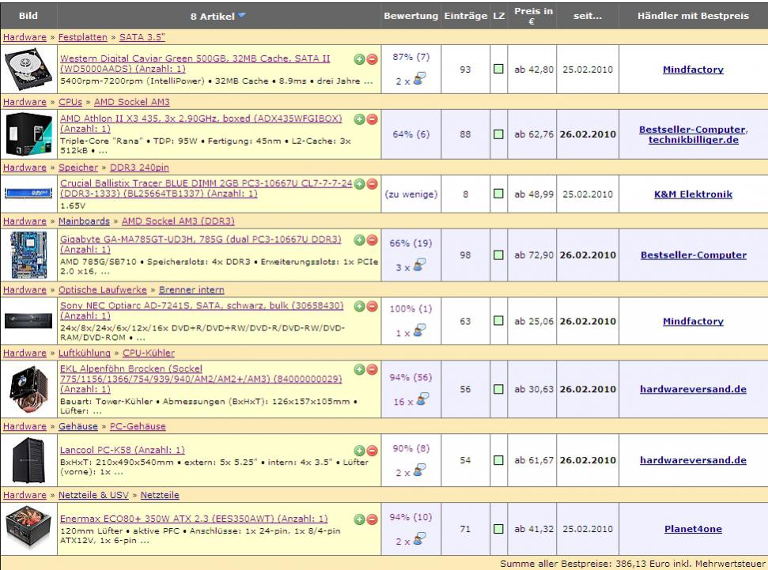Click Western Digital hard drive thumbnail

point(28,69)
